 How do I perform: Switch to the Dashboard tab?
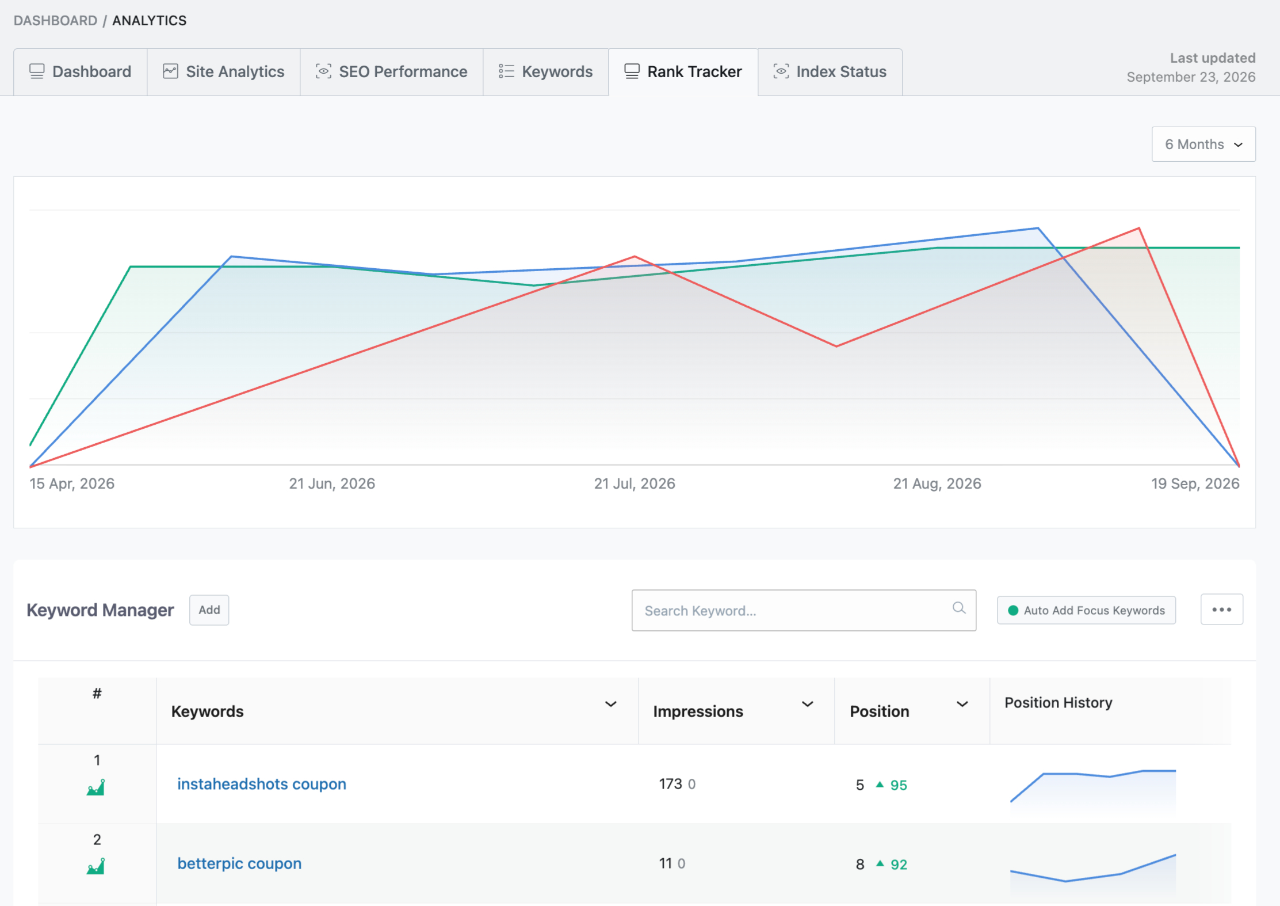tap(81, 72)
